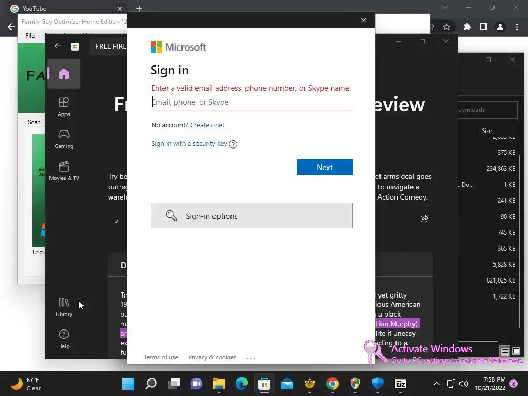
Task: Open Home in Microsoft Store sidebar
Action: [63, 74]
